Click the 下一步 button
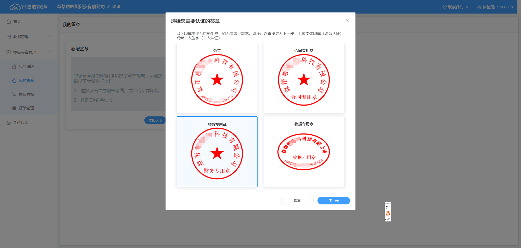The width and height of the screenshot is (521, 248). tap(333, 201)
